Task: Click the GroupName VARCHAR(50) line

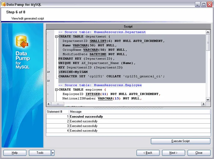Action: click(x=95, y=50)
